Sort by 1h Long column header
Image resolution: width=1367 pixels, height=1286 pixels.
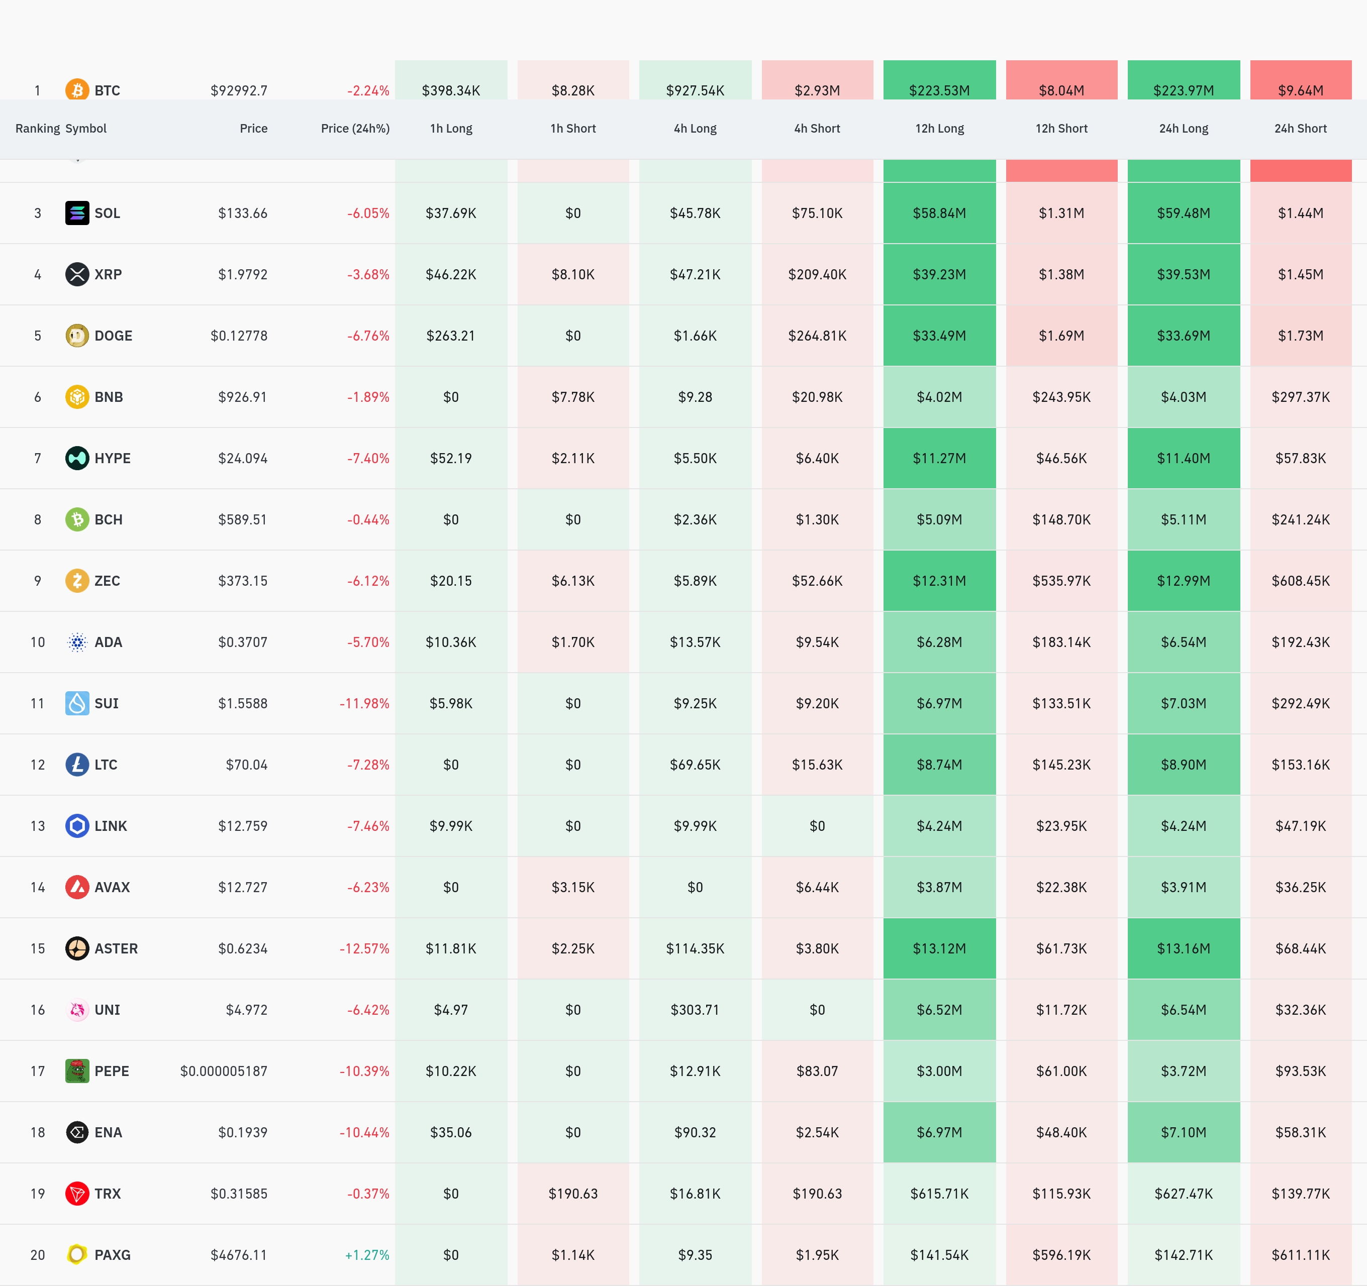[451, 129]
